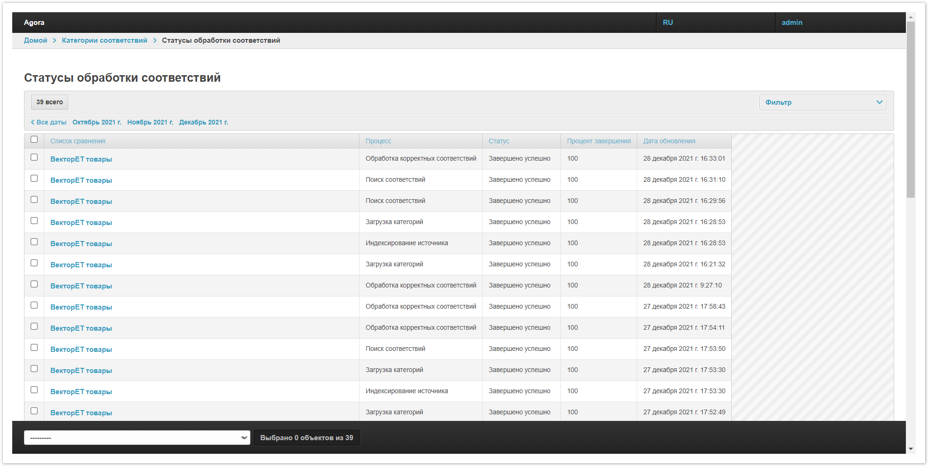The height and width of the screenshot is (466, 928).
Task: Click the Filter dropdown chevron arrow
Action: coord(879,102)
